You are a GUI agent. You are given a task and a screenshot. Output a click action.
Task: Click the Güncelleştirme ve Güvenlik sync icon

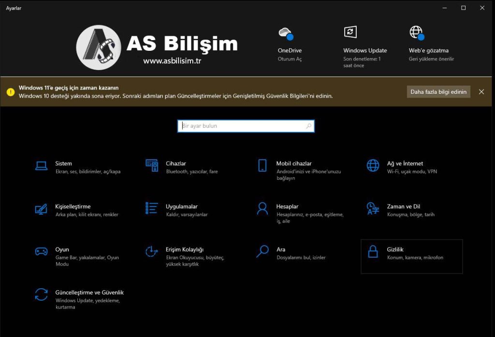point(41,294)
